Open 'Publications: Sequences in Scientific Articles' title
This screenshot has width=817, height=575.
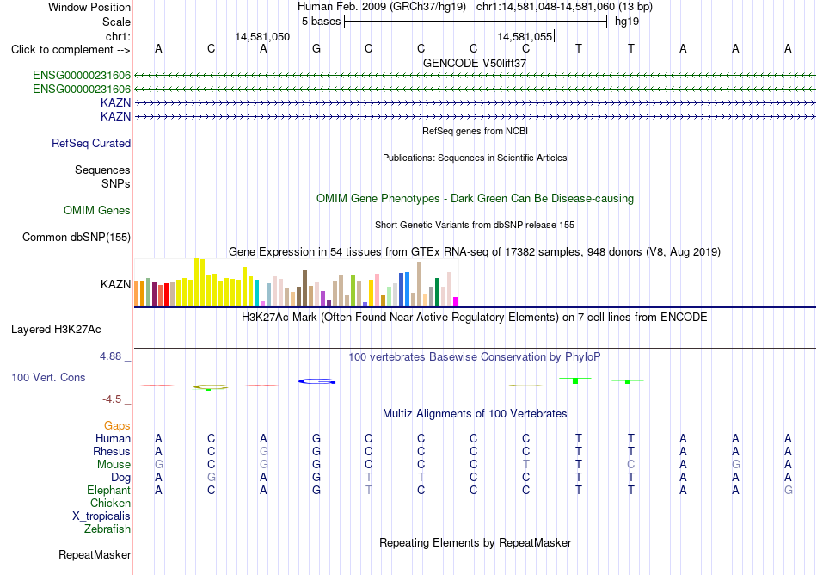[x=475, y=158]
